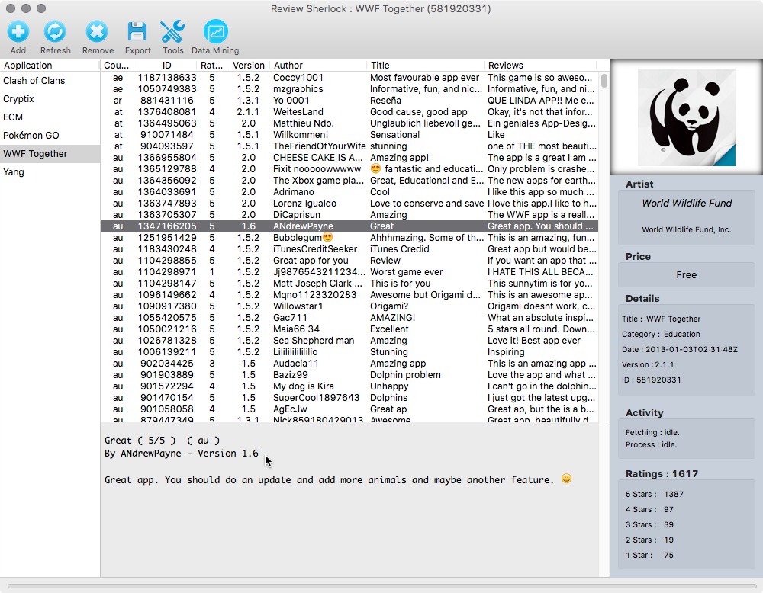Sort by the ID column header

(166, 65)
